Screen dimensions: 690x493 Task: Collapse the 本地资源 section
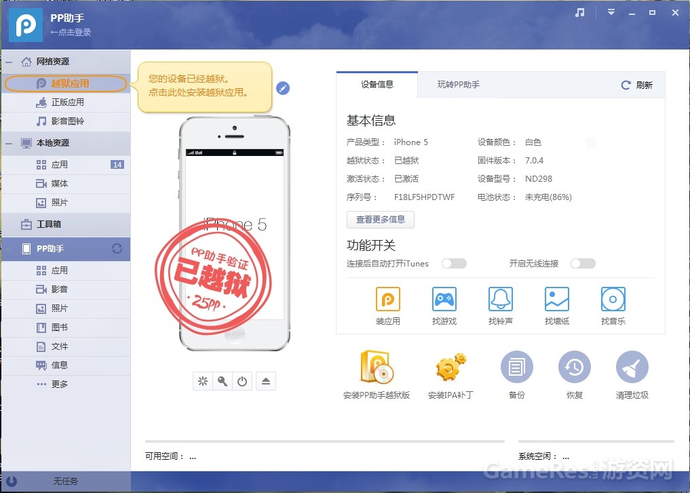click(x=8, y=143)
